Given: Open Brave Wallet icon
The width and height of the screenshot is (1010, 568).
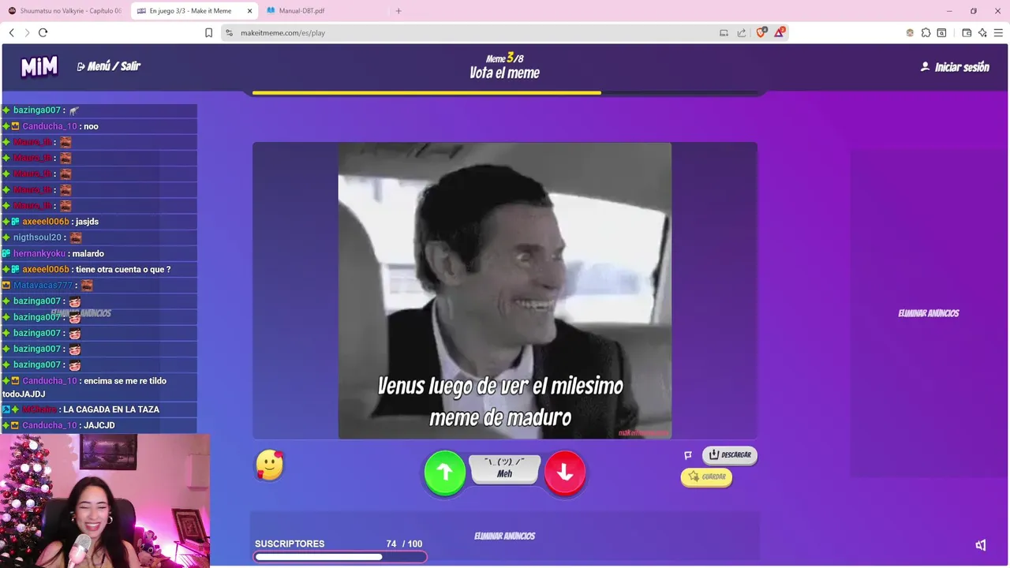Looking at the screenshot, I should pos(967,32).
